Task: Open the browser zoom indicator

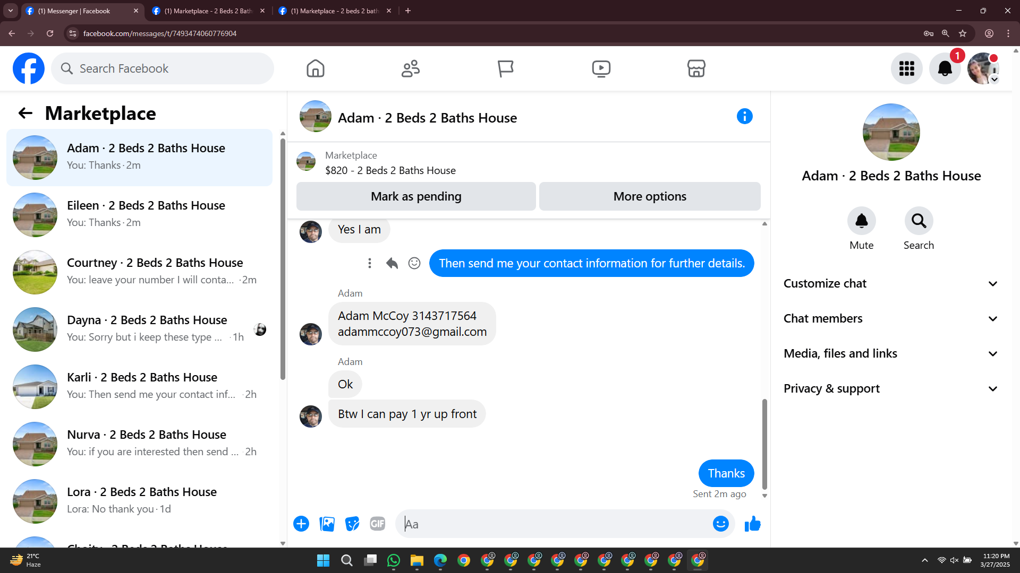Action: point(946,33)
